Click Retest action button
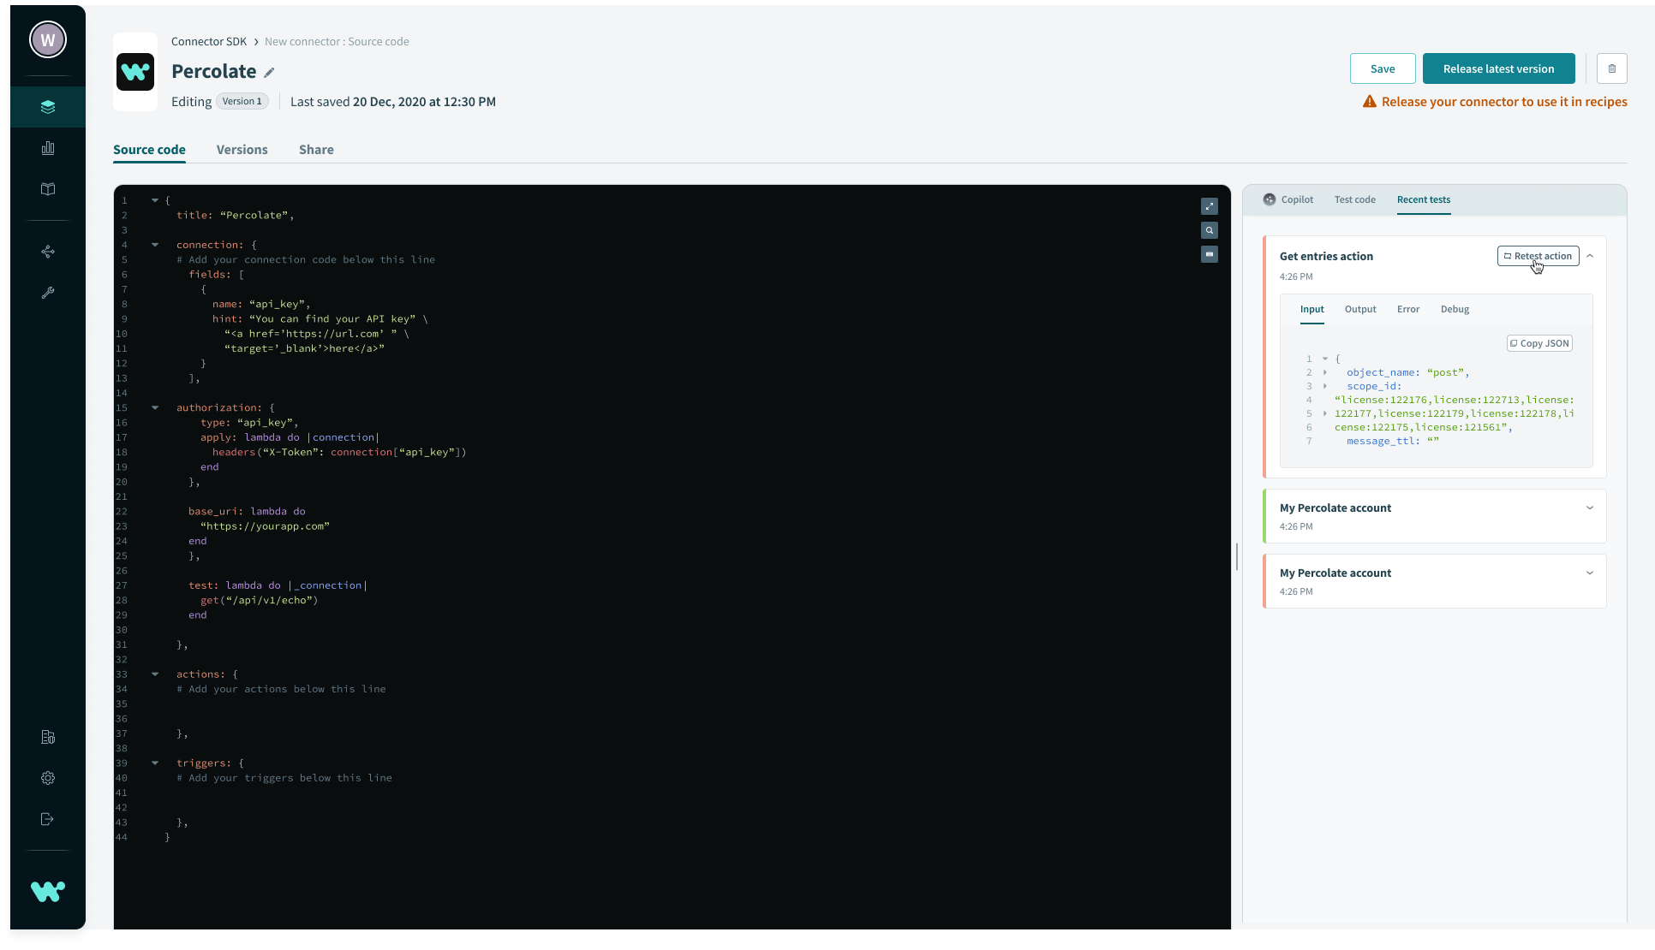1655x950 pixels. [1538, 256]
